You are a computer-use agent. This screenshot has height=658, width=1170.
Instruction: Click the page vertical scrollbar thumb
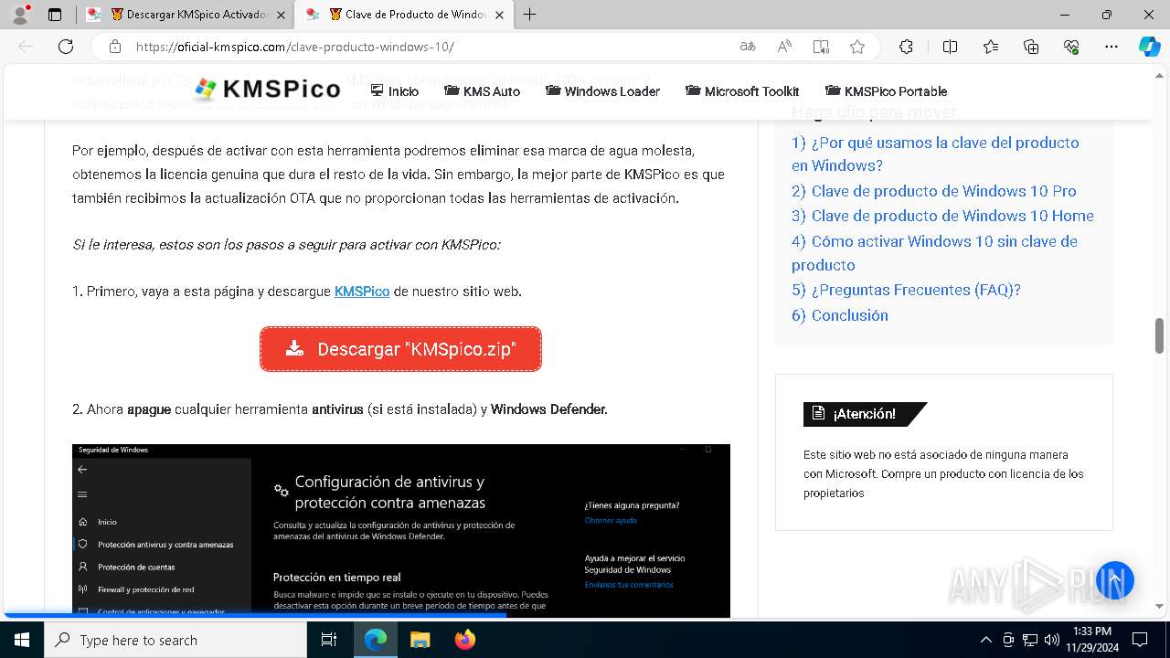click(1160, 335)
